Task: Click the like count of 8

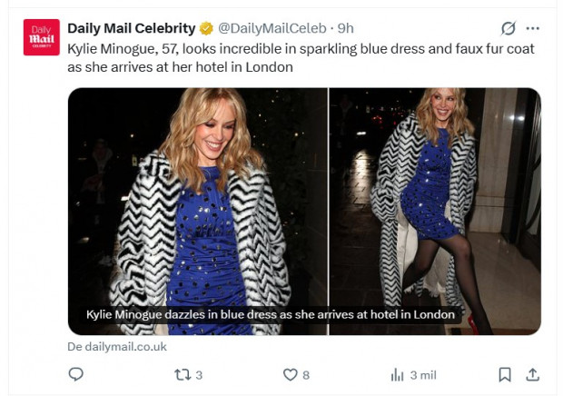Action: [x=306, y=374]
